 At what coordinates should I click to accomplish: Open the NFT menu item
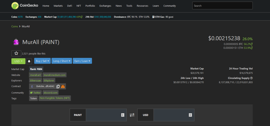pyautogui.click(x=79, y=6)
